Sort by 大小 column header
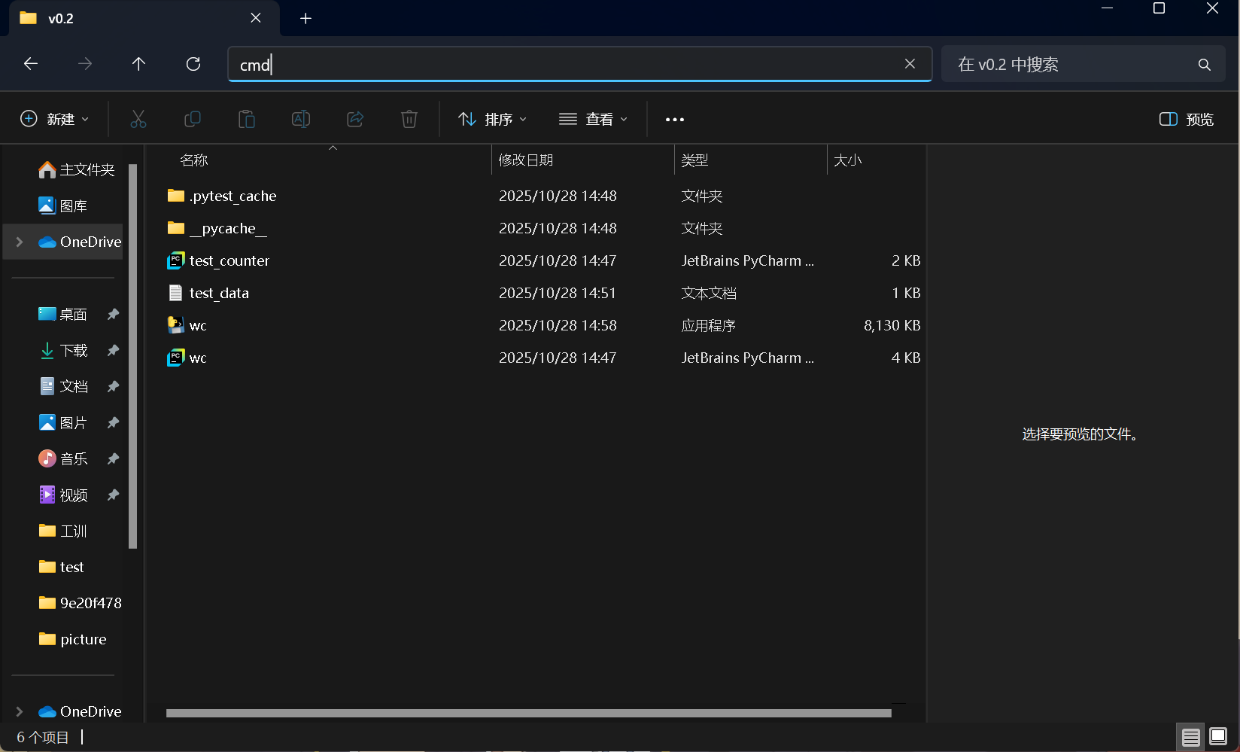 (848, 160)
